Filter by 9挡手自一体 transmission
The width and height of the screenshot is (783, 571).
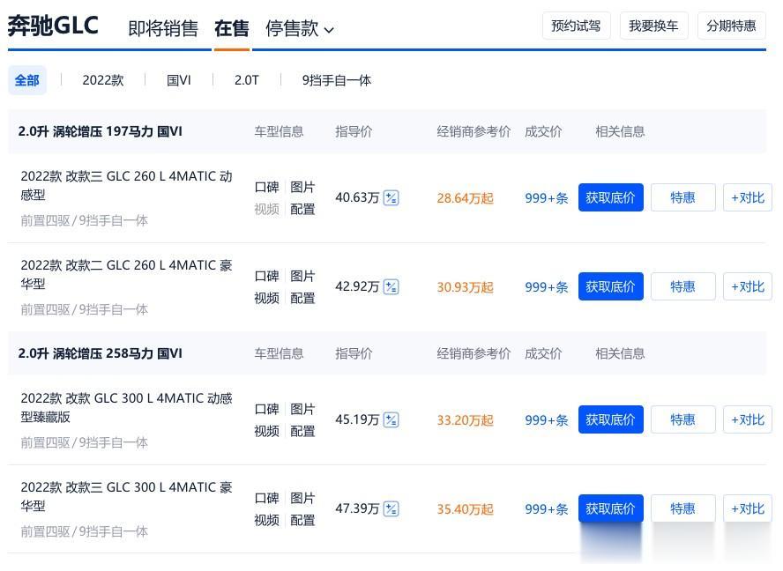[x=337, y=80]
